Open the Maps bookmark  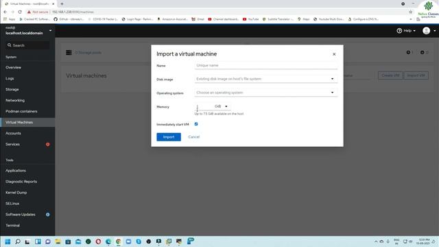(303, 19)
